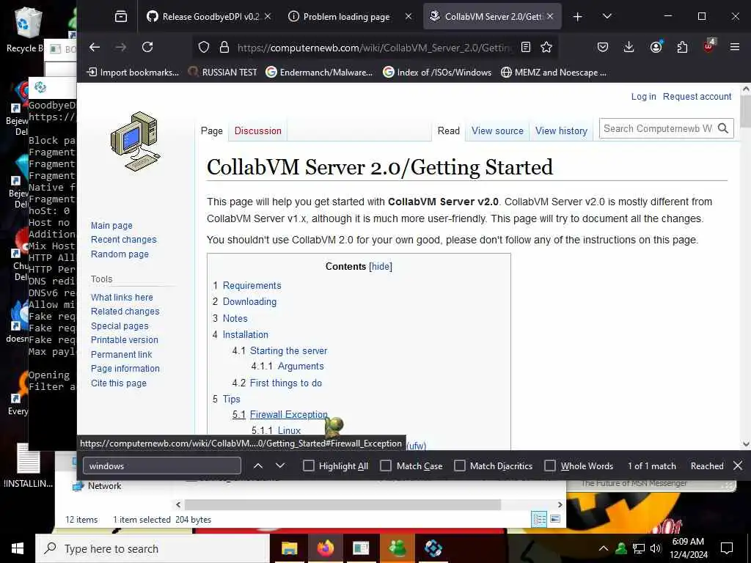This screenshot has height=563, width=751.
Task: Open RUSSIAN TEST bookmark
Action: click(x=223, y=73)
